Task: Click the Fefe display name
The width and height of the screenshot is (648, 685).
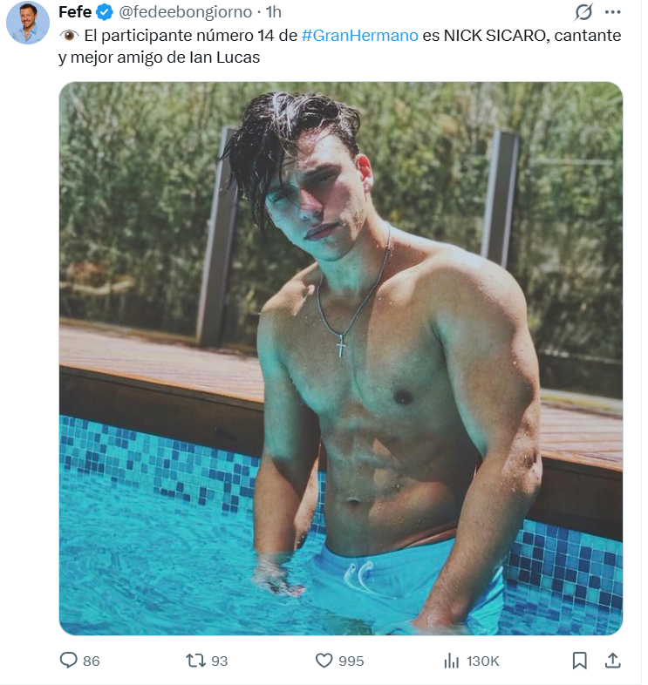Action: tap(76, 12)
